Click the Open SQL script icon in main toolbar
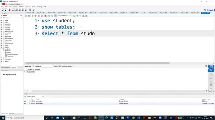Screen dimensions: 215x120 [6, 10]
